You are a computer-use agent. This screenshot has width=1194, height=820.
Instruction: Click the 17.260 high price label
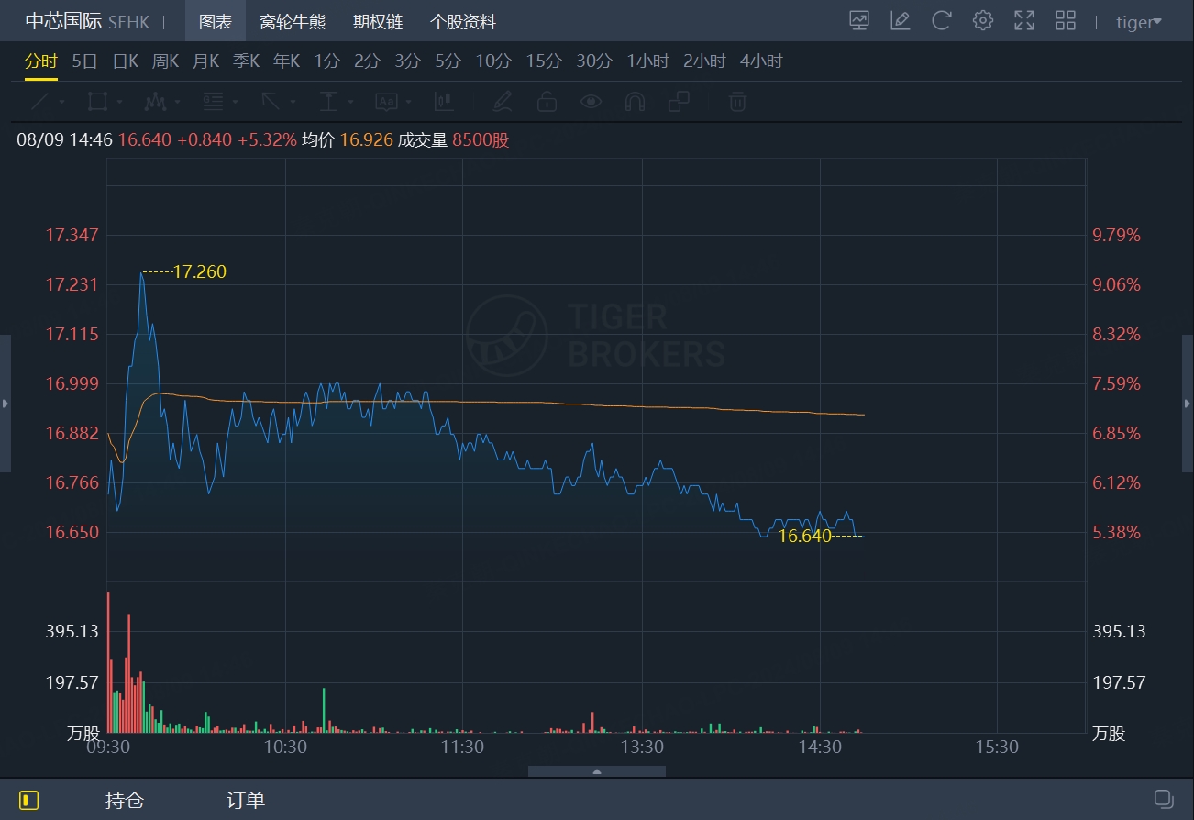point(199,271)
